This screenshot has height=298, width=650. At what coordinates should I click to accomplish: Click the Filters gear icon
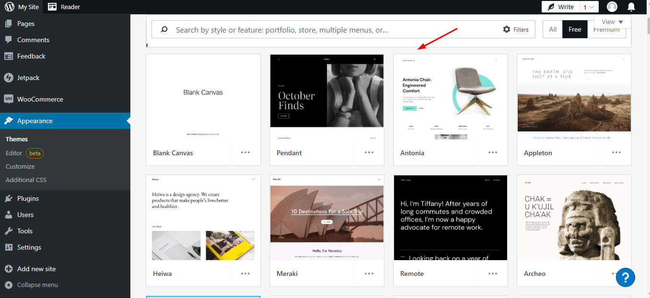(x=507, y=30)
